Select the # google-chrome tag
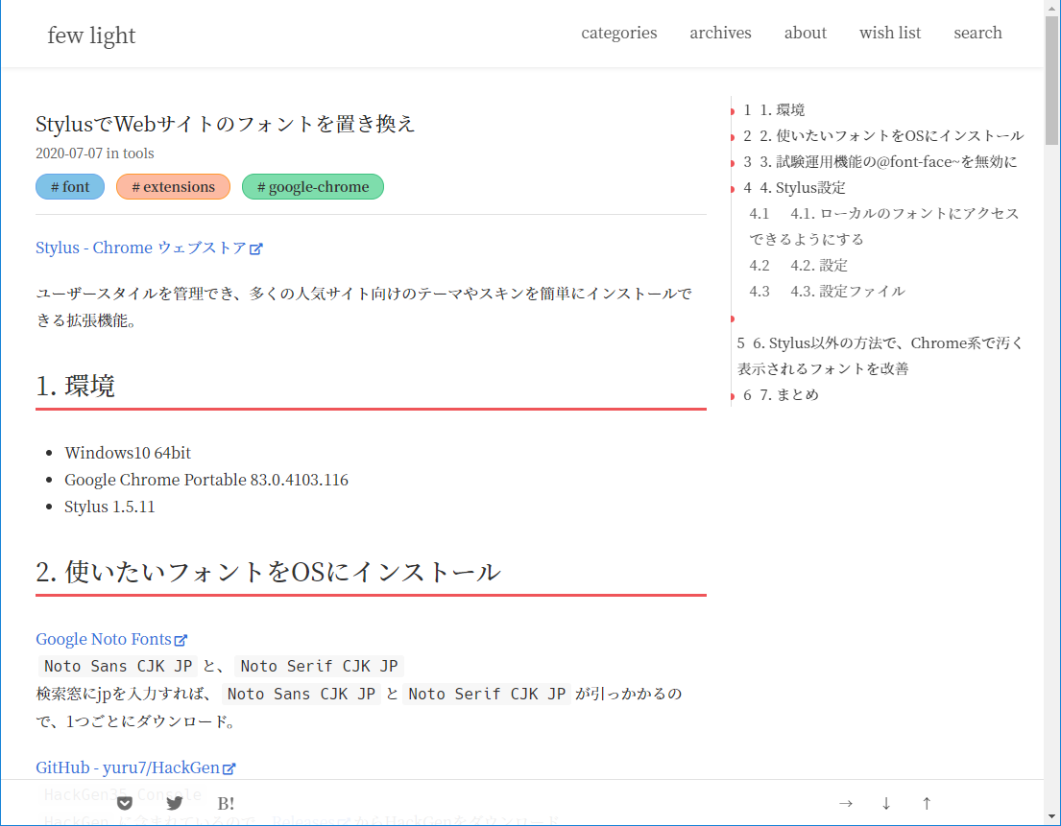 pos(313,186)
